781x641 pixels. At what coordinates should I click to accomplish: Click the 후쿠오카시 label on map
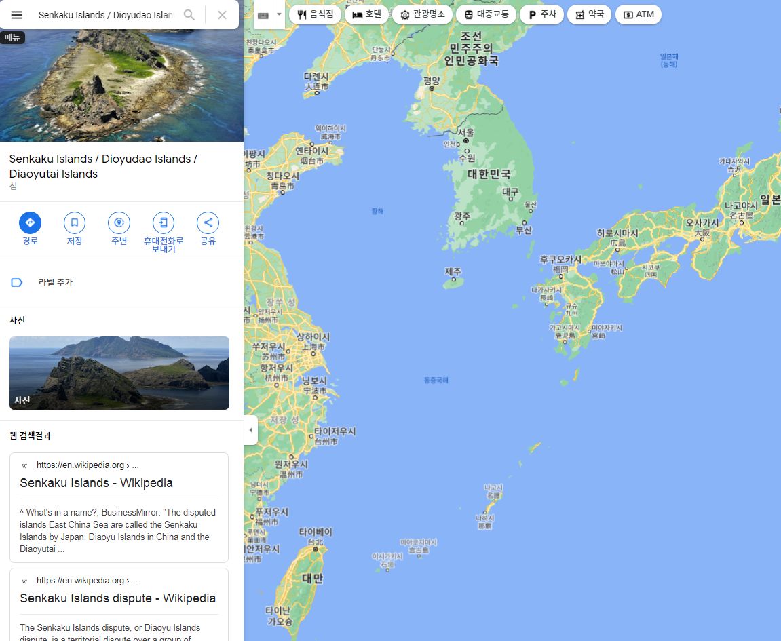pyautogui.click(x=561, y=259)
